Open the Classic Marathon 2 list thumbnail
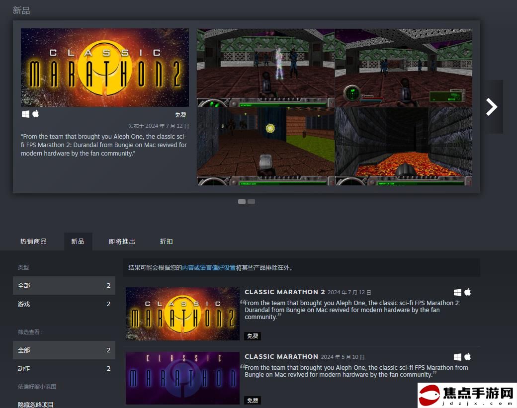517x408 pixels. point(182,314)
